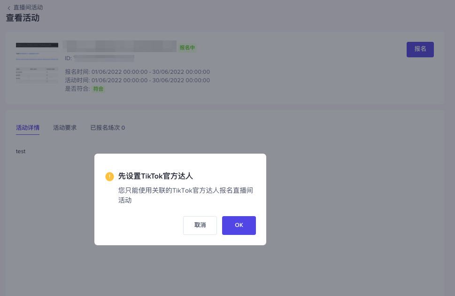Image resolution: width=455 pixels, height=296 pixels.
Task: Click the blurred activity ID line
Action: click(100, 58)
